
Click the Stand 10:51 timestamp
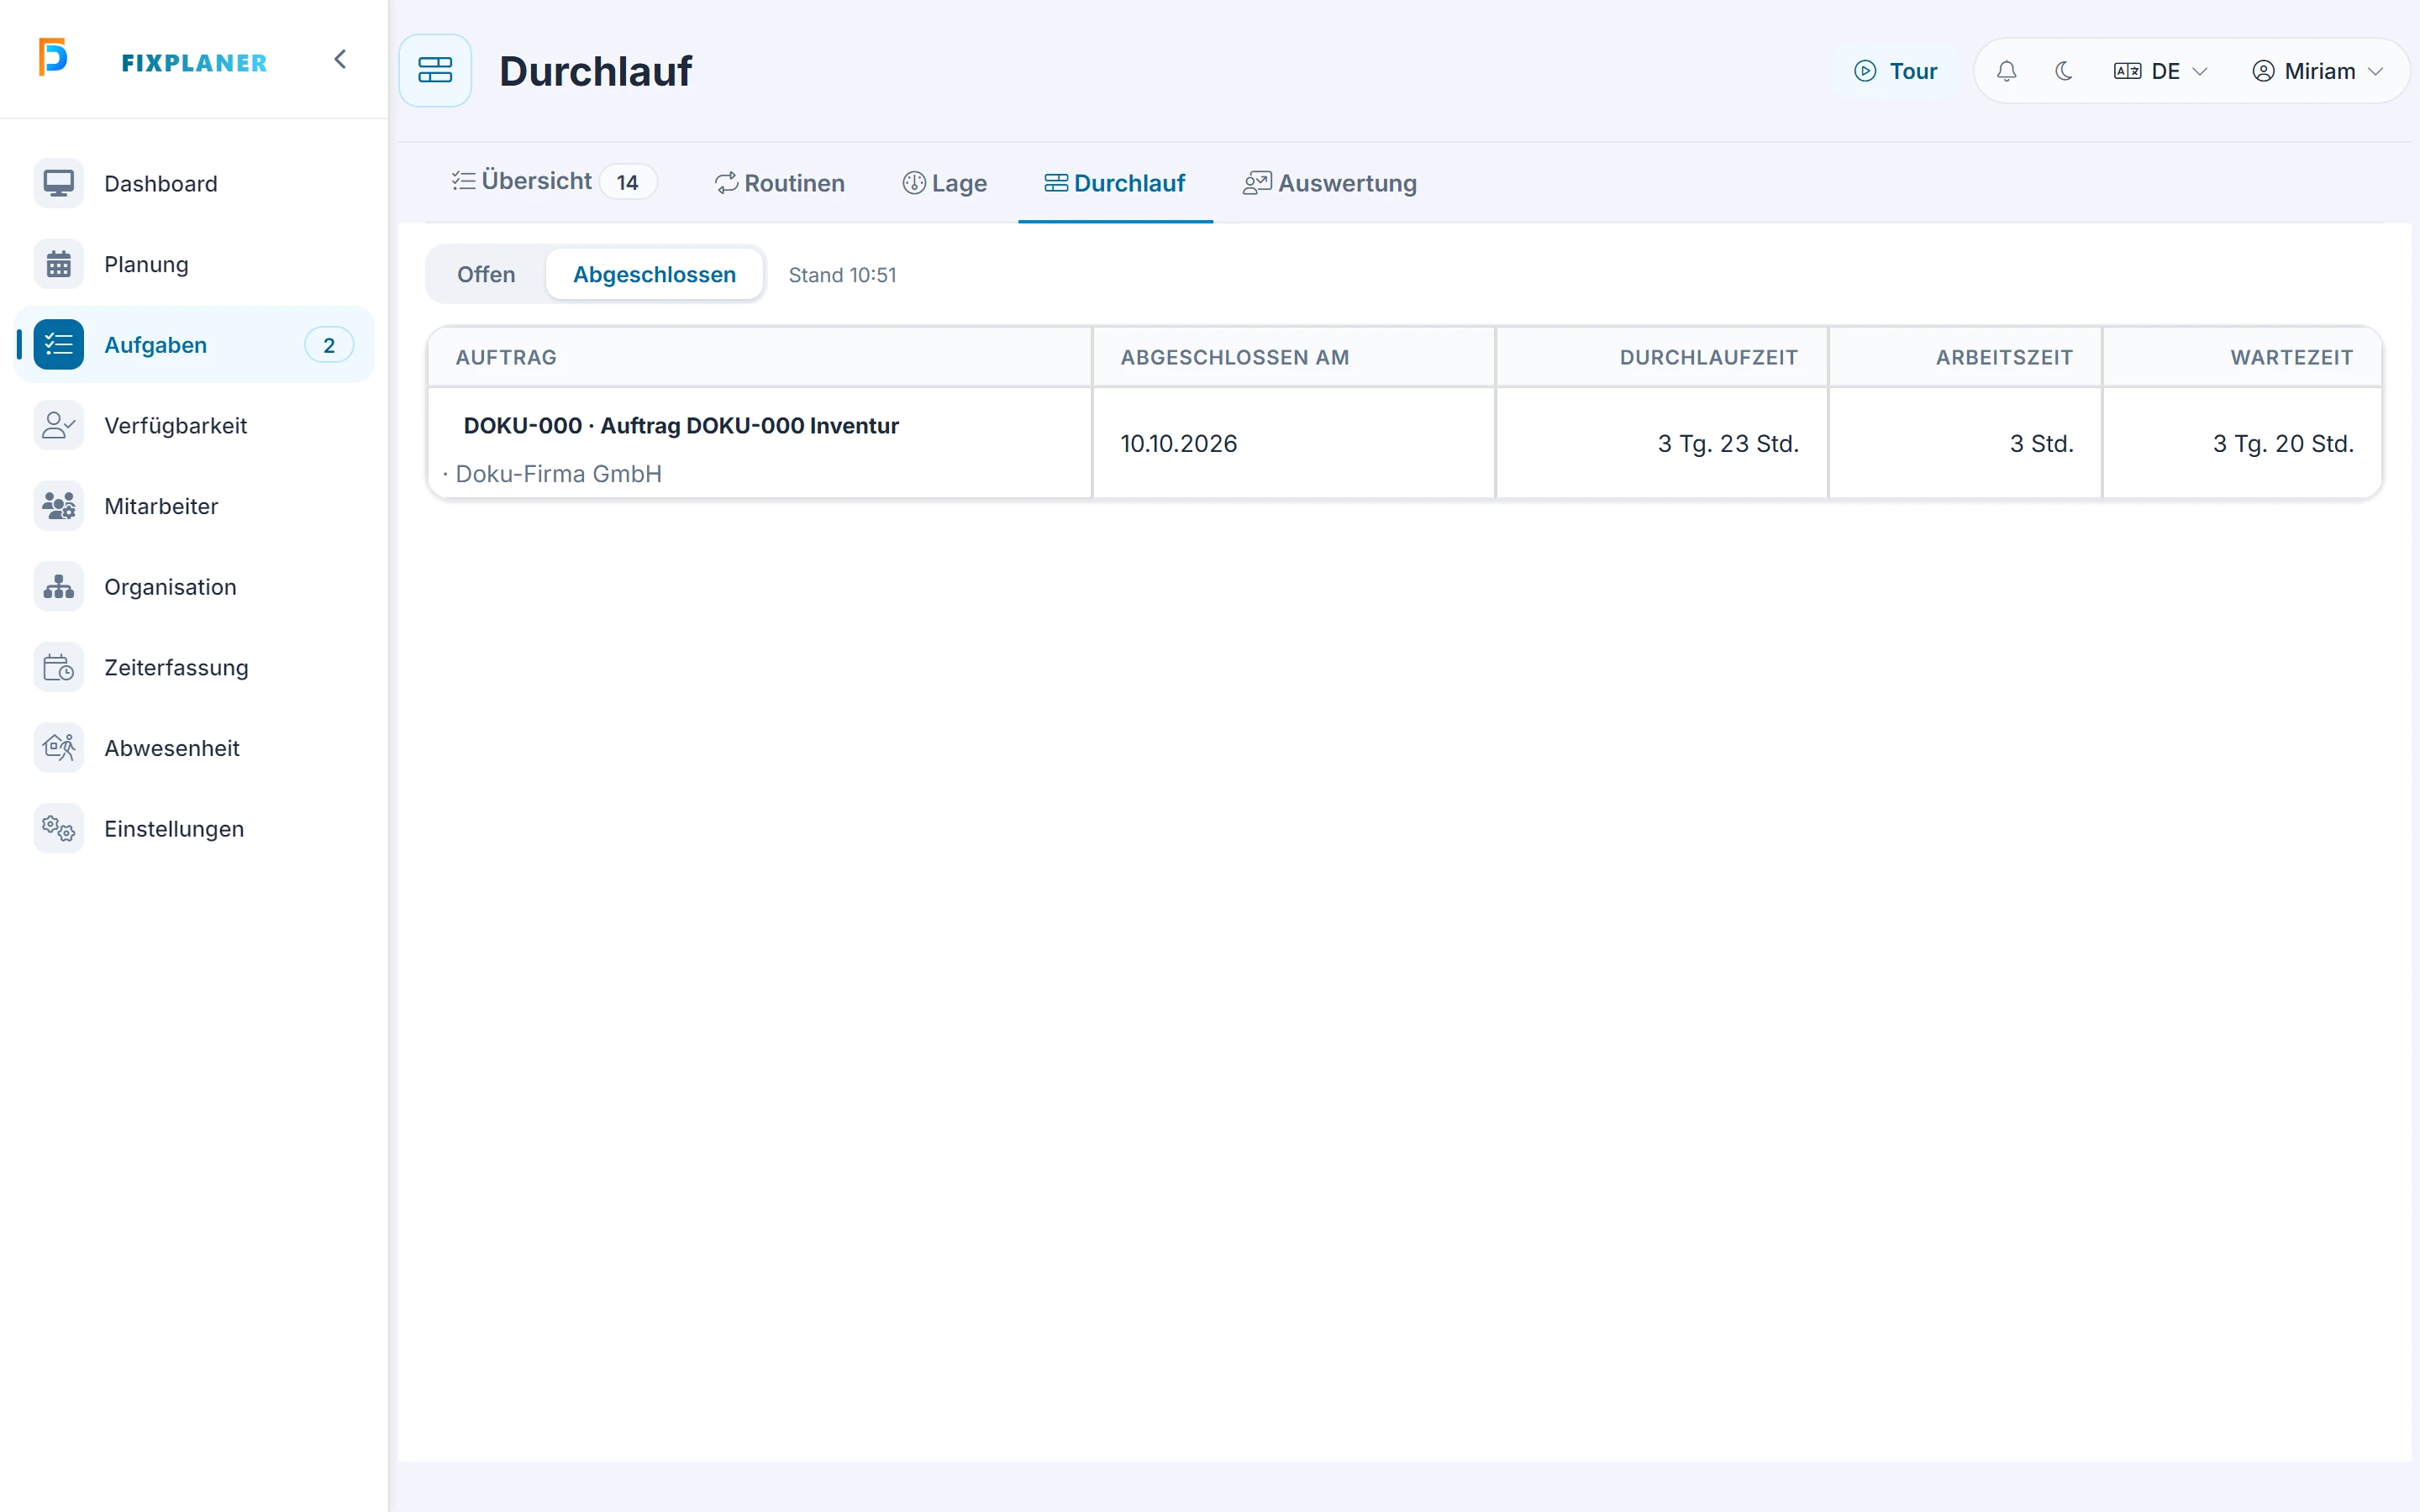(842, 275)
